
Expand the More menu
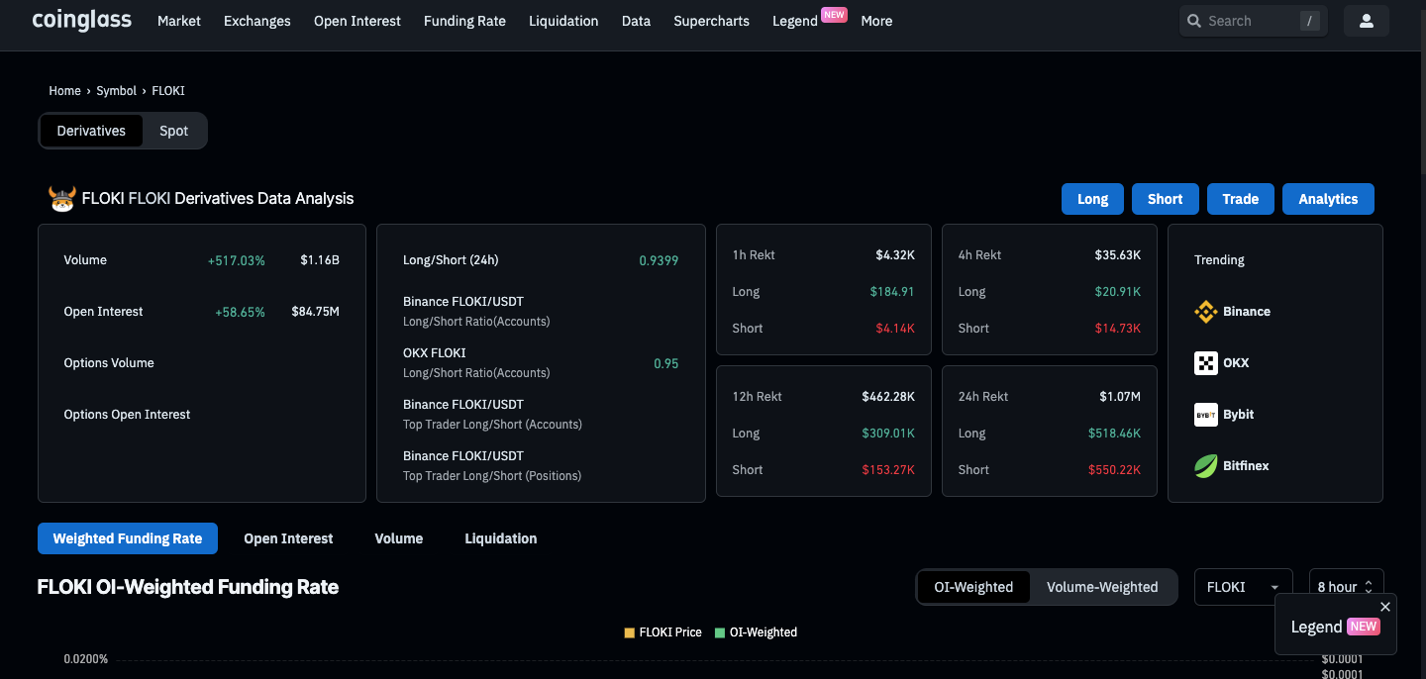876,21
